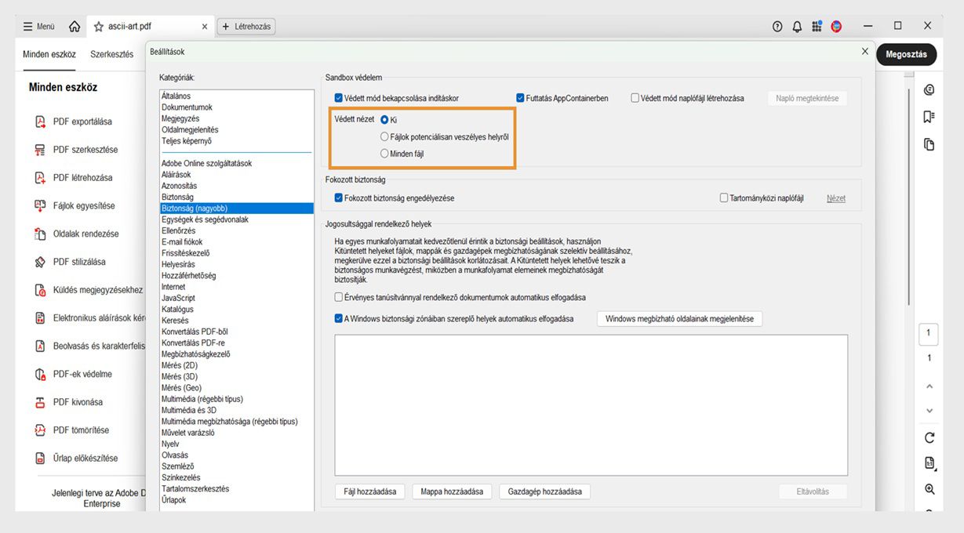Viewport: 964px width, 533px height.
Task: Click the notifications bell icon
Action: click(796, 26)
